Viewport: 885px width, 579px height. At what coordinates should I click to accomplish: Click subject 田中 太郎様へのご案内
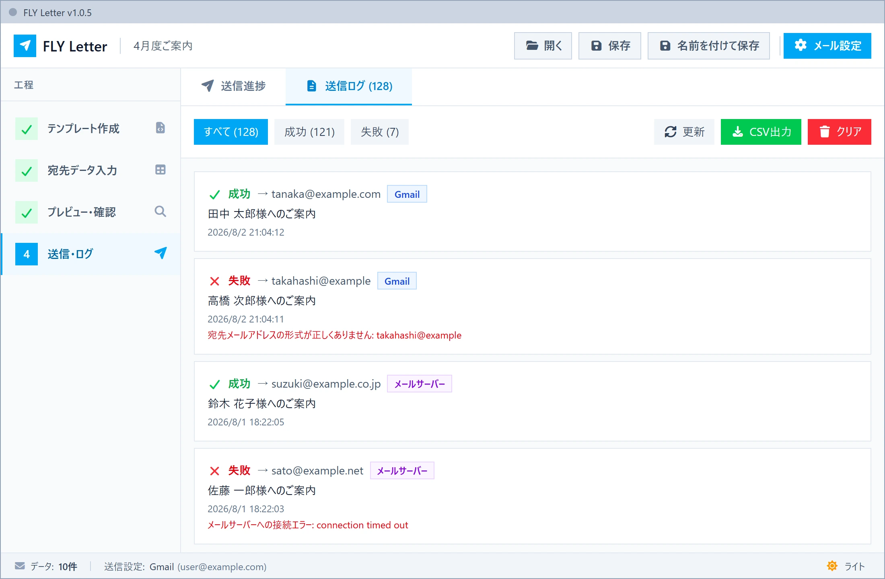point(261,214)
